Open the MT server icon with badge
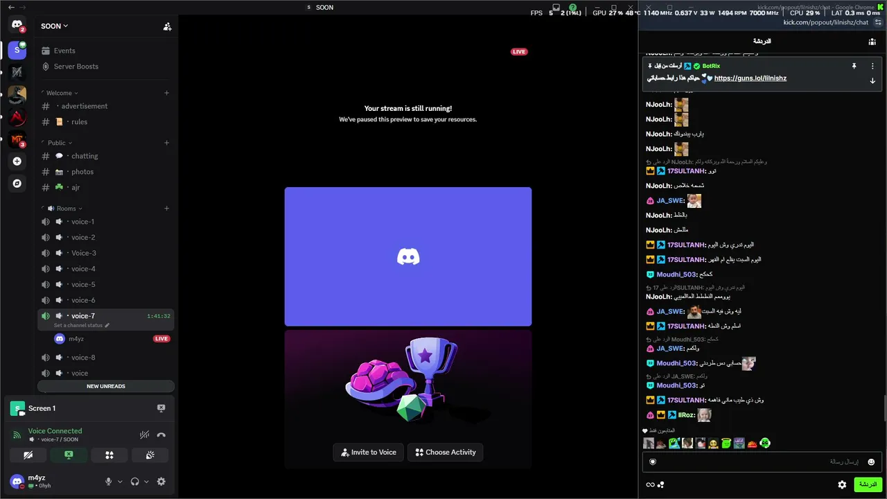Screen dimensions: 887x499 [17, 139]
